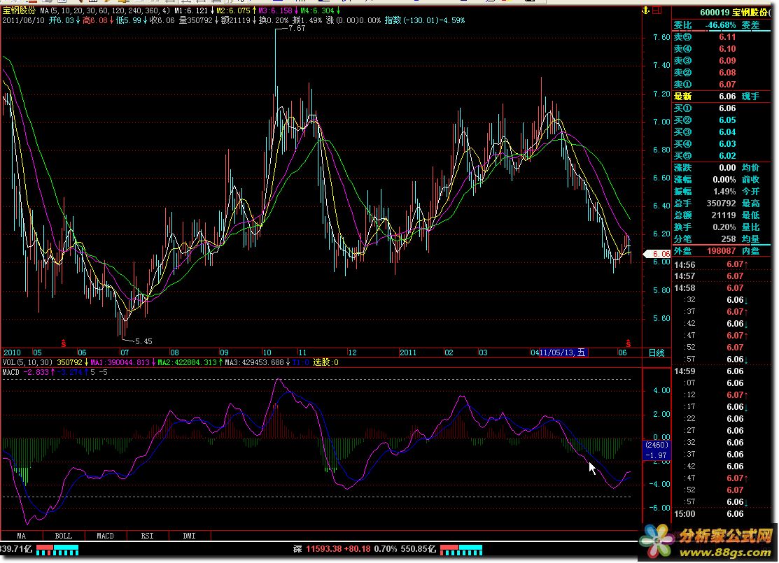779x563 pixels.
Task: Switch to the DMI indicator tab
Action: click(x=189, y=536)
